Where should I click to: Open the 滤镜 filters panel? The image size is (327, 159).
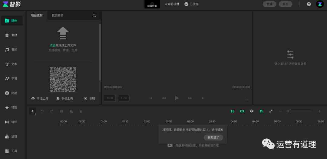tap(11, 137)
